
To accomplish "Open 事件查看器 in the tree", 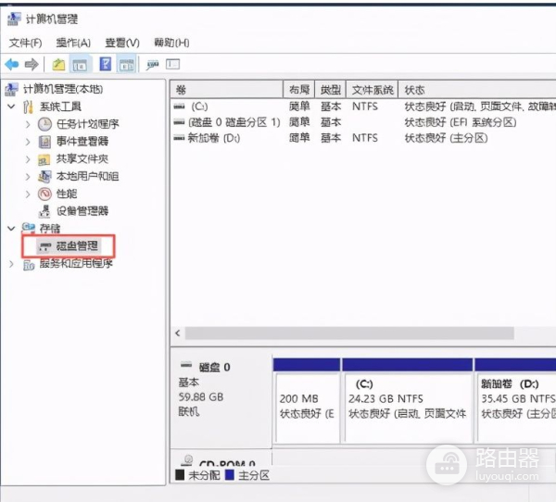I will [x=82, y=141].
